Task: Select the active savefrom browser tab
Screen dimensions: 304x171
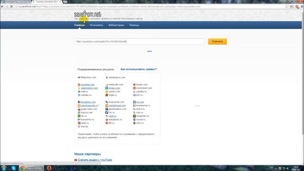Action: tap(47, 2)
